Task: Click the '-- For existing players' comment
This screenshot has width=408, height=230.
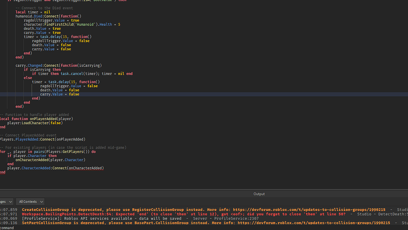Action: [x=63, y=148]
